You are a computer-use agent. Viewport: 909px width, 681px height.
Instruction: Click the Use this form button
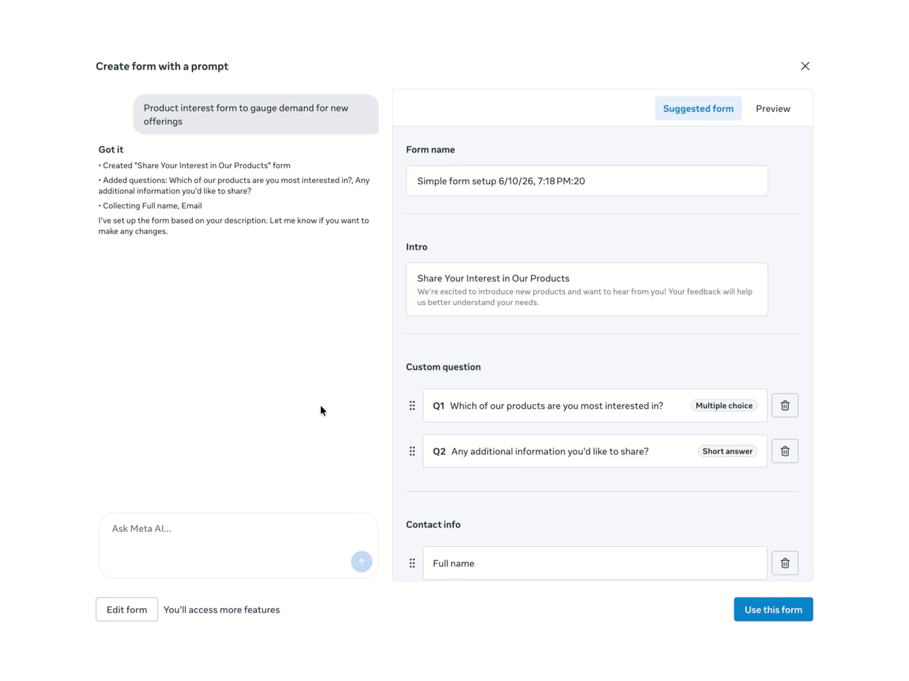click(773, 609)
